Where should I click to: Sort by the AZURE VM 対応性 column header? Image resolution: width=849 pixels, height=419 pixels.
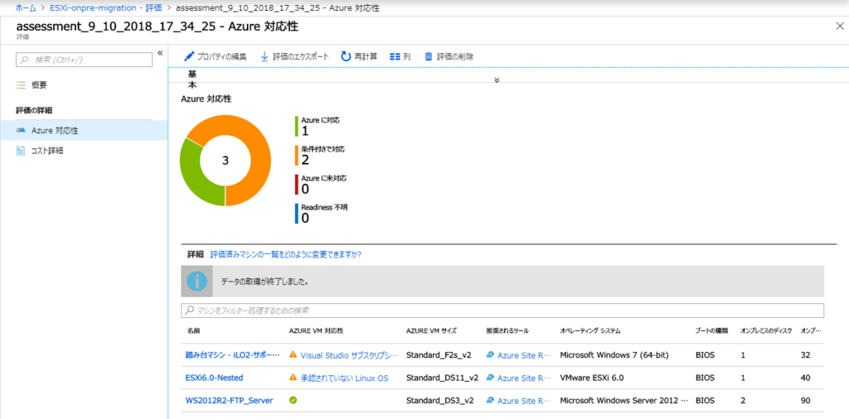[317, 330]
